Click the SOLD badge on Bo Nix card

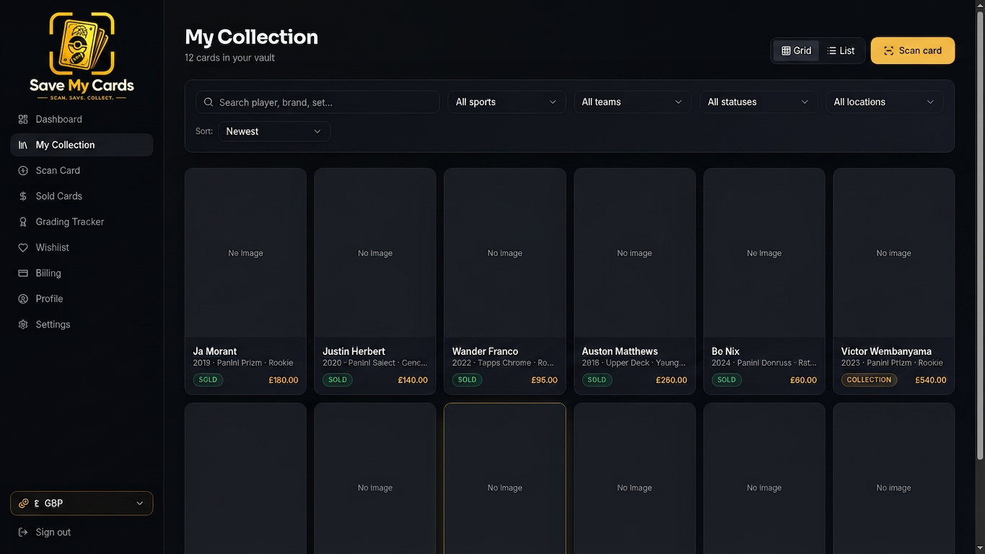[x=727, y=379]
